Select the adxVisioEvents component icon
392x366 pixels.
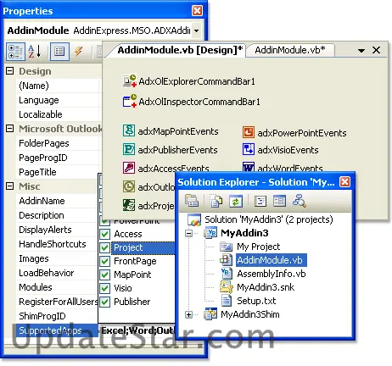249,149
